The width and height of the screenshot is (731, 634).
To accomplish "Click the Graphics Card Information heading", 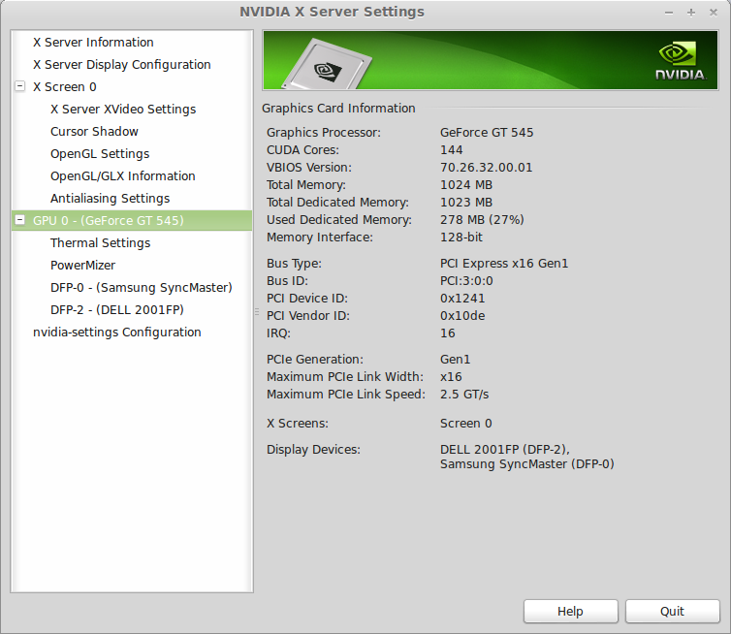I will tap(338, 109).
